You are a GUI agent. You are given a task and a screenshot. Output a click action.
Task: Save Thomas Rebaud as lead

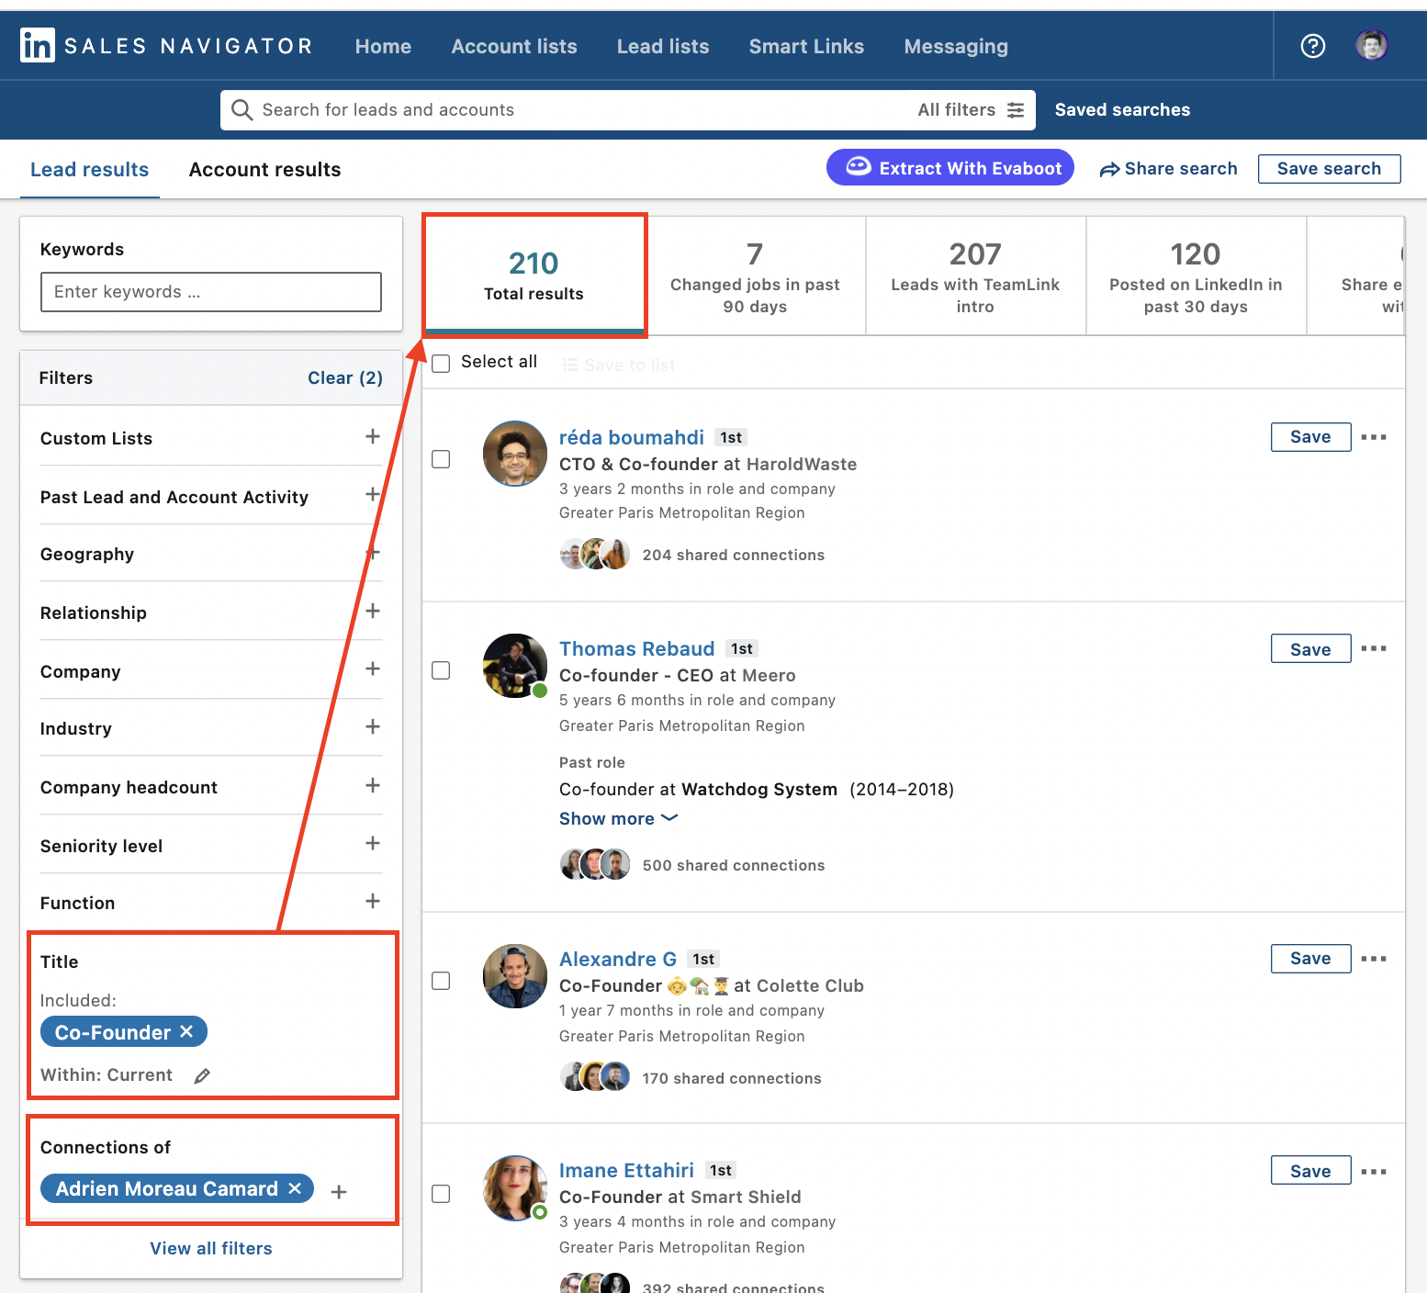pos(1310,648)
